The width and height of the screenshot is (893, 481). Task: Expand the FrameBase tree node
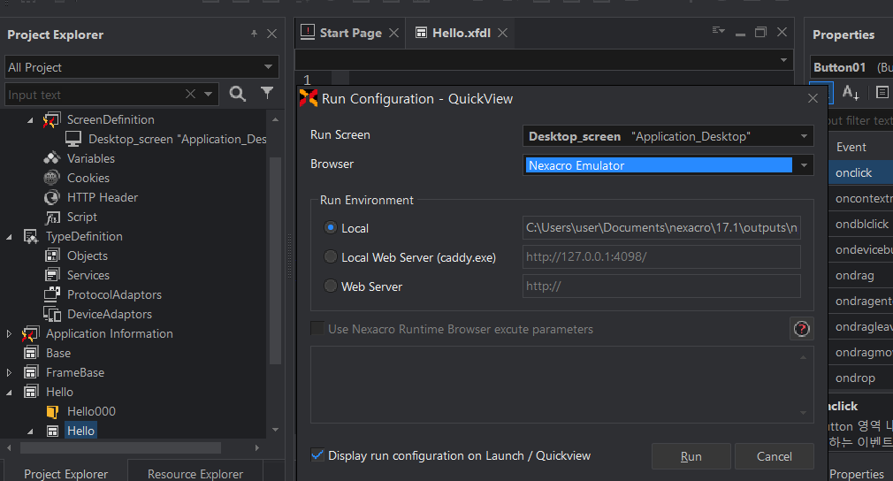[x=9, y=372]
